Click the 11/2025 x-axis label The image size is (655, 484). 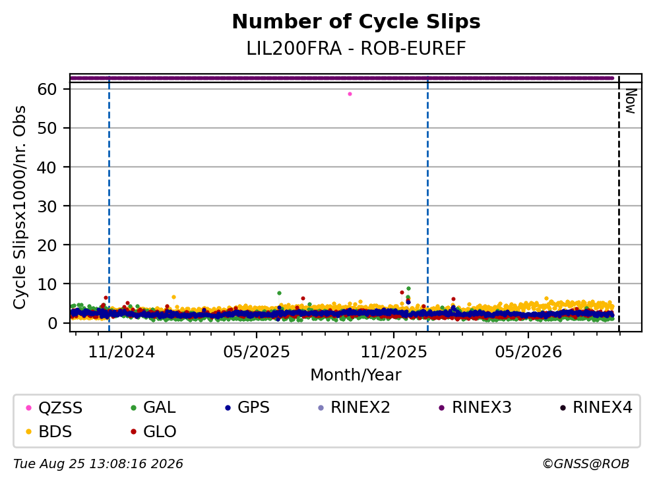(x=394, y=352)
